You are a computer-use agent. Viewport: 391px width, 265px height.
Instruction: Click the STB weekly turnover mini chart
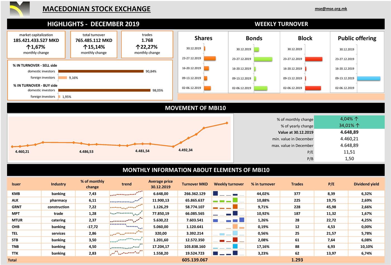[228, 240]
